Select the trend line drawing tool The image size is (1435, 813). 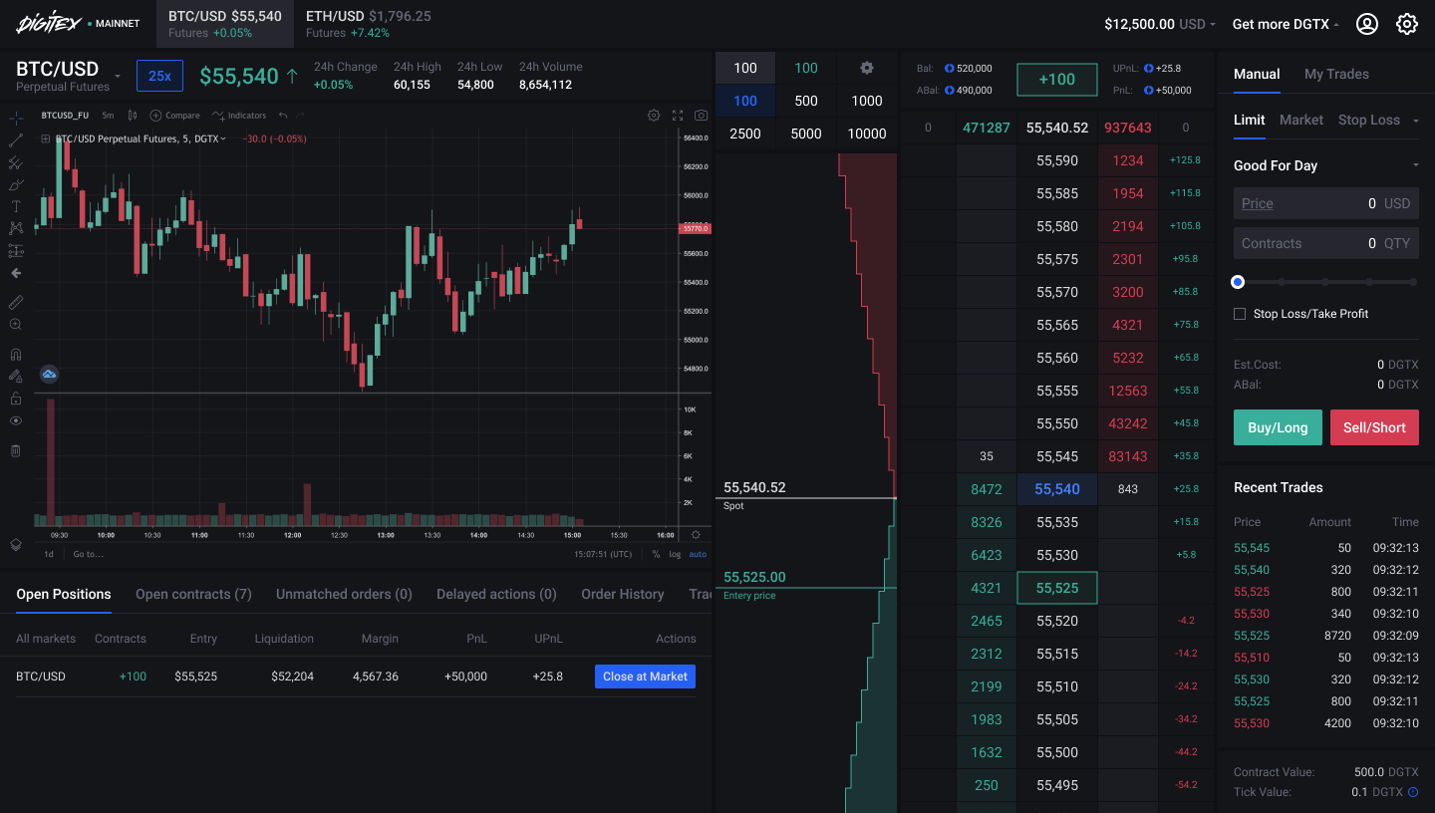point(15,142)
